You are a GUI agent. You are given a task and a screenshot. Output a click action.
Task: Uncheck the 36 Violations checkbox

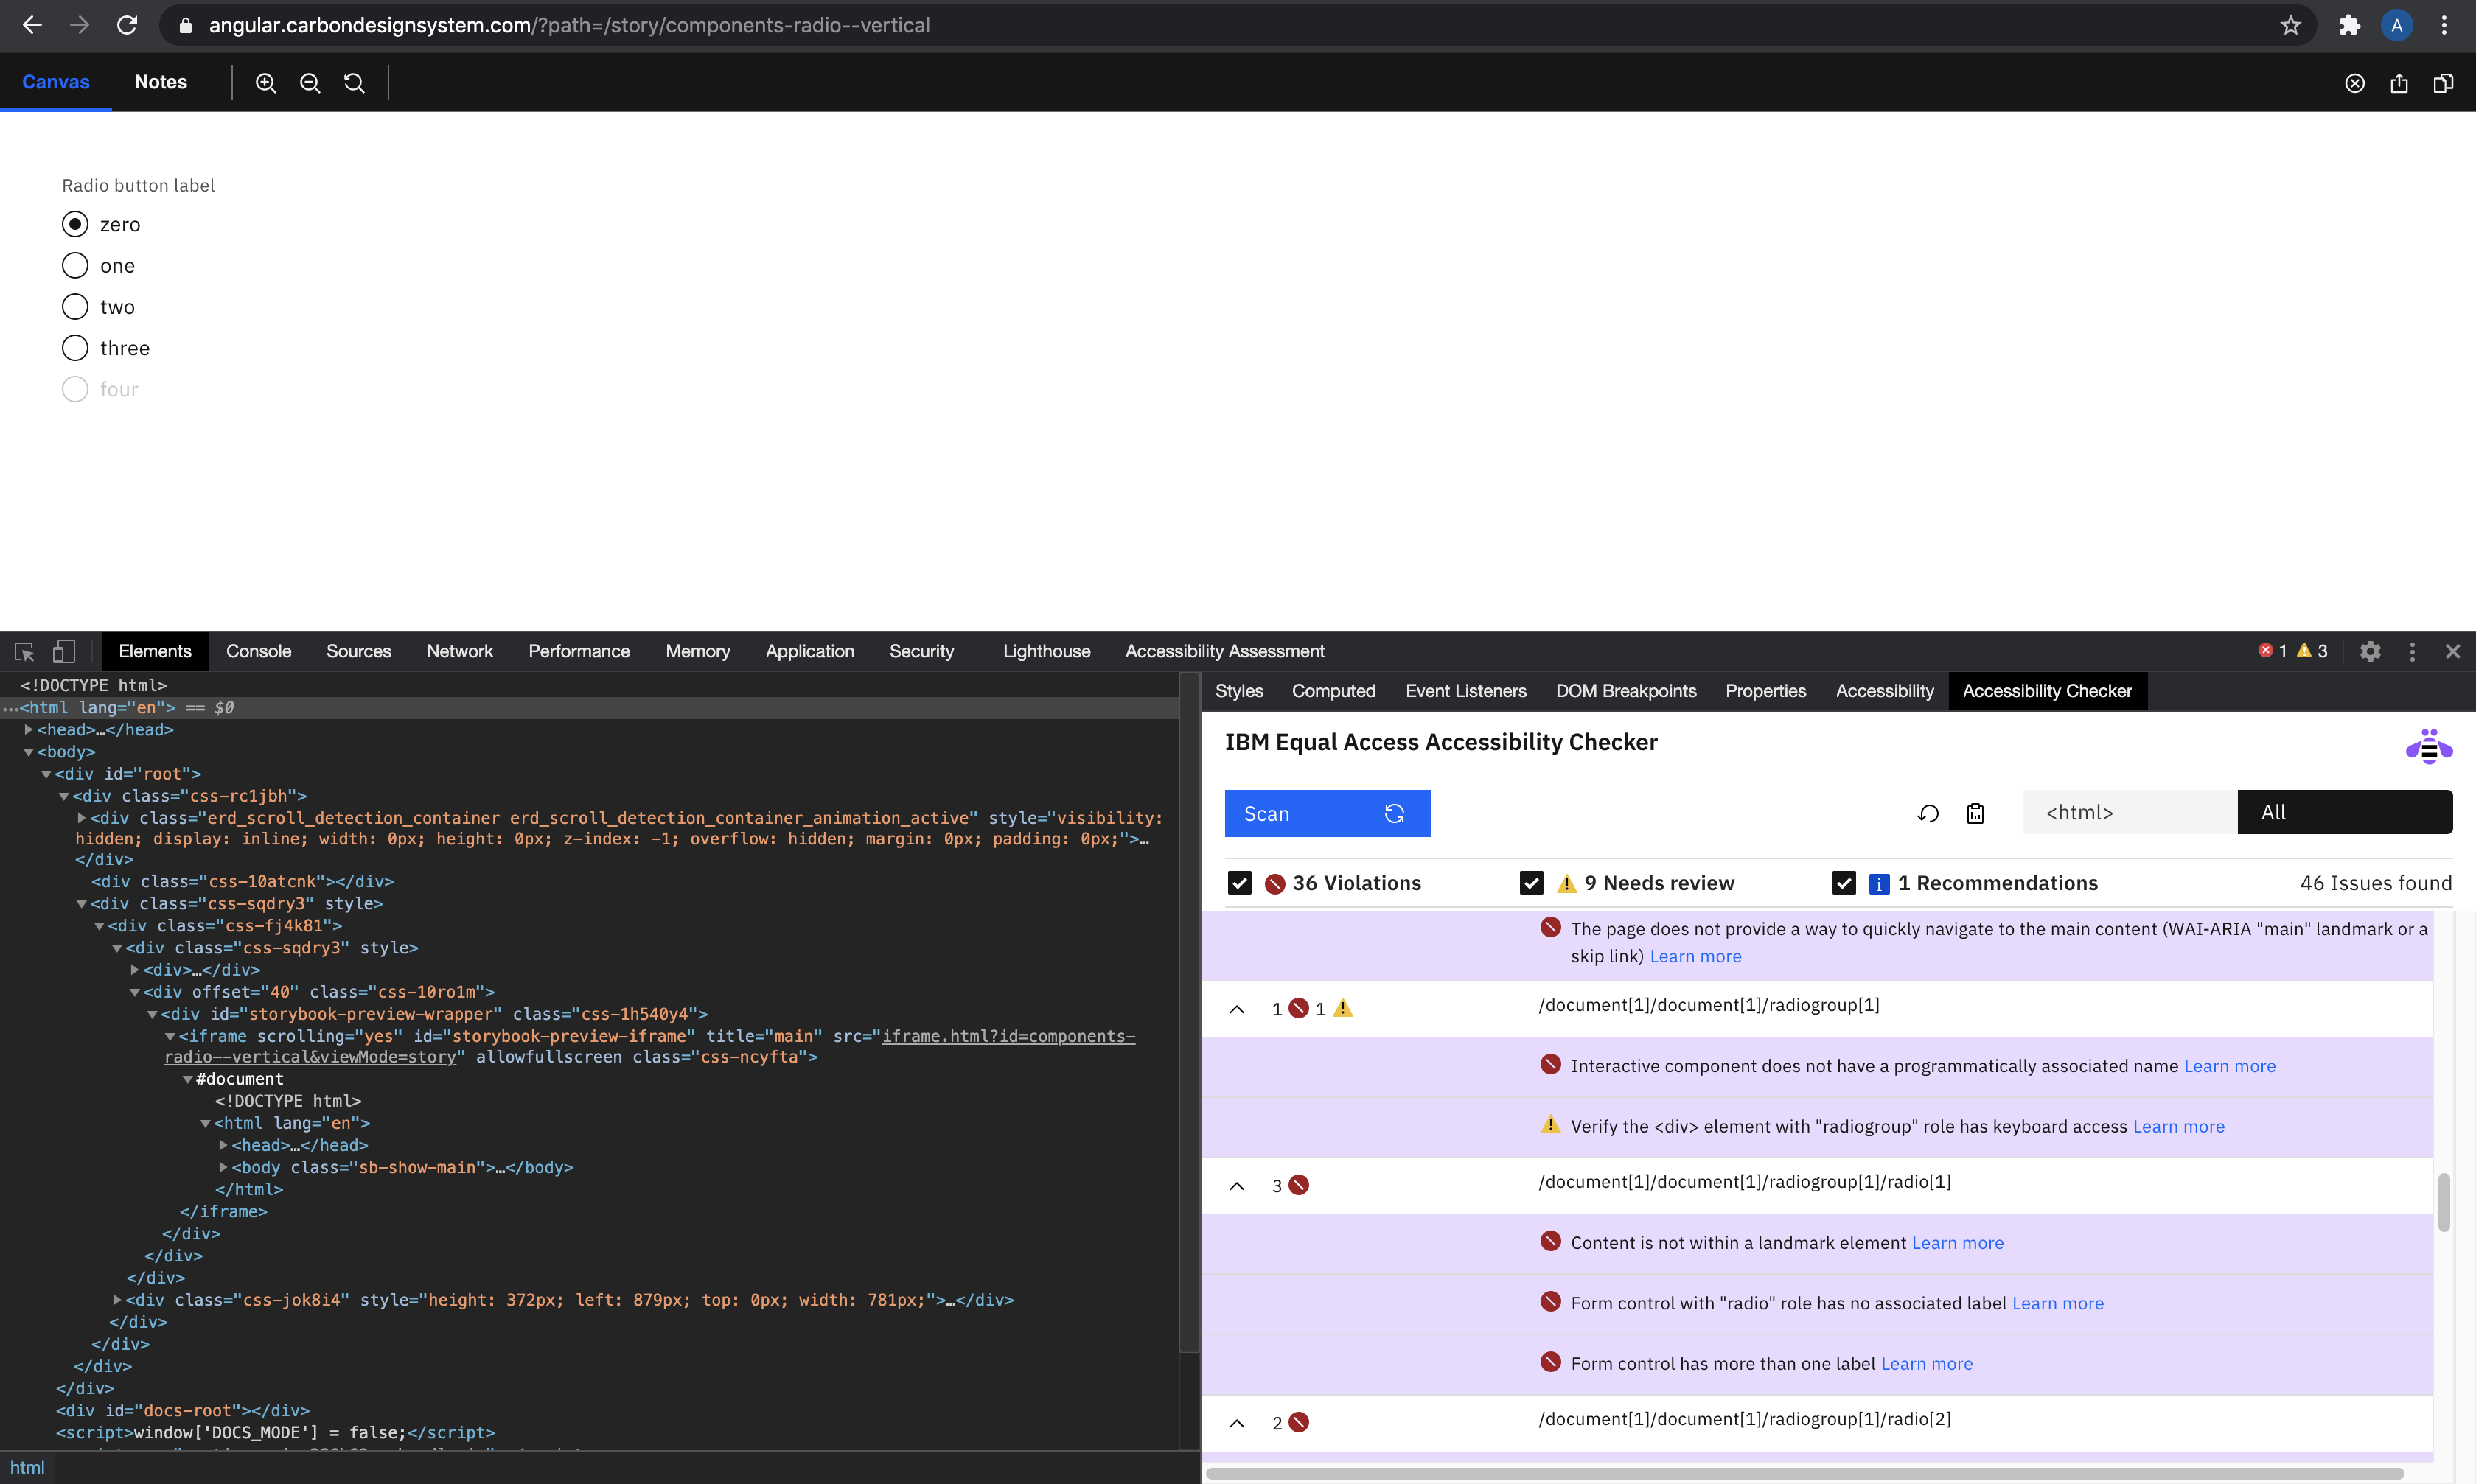point(1240,882)
